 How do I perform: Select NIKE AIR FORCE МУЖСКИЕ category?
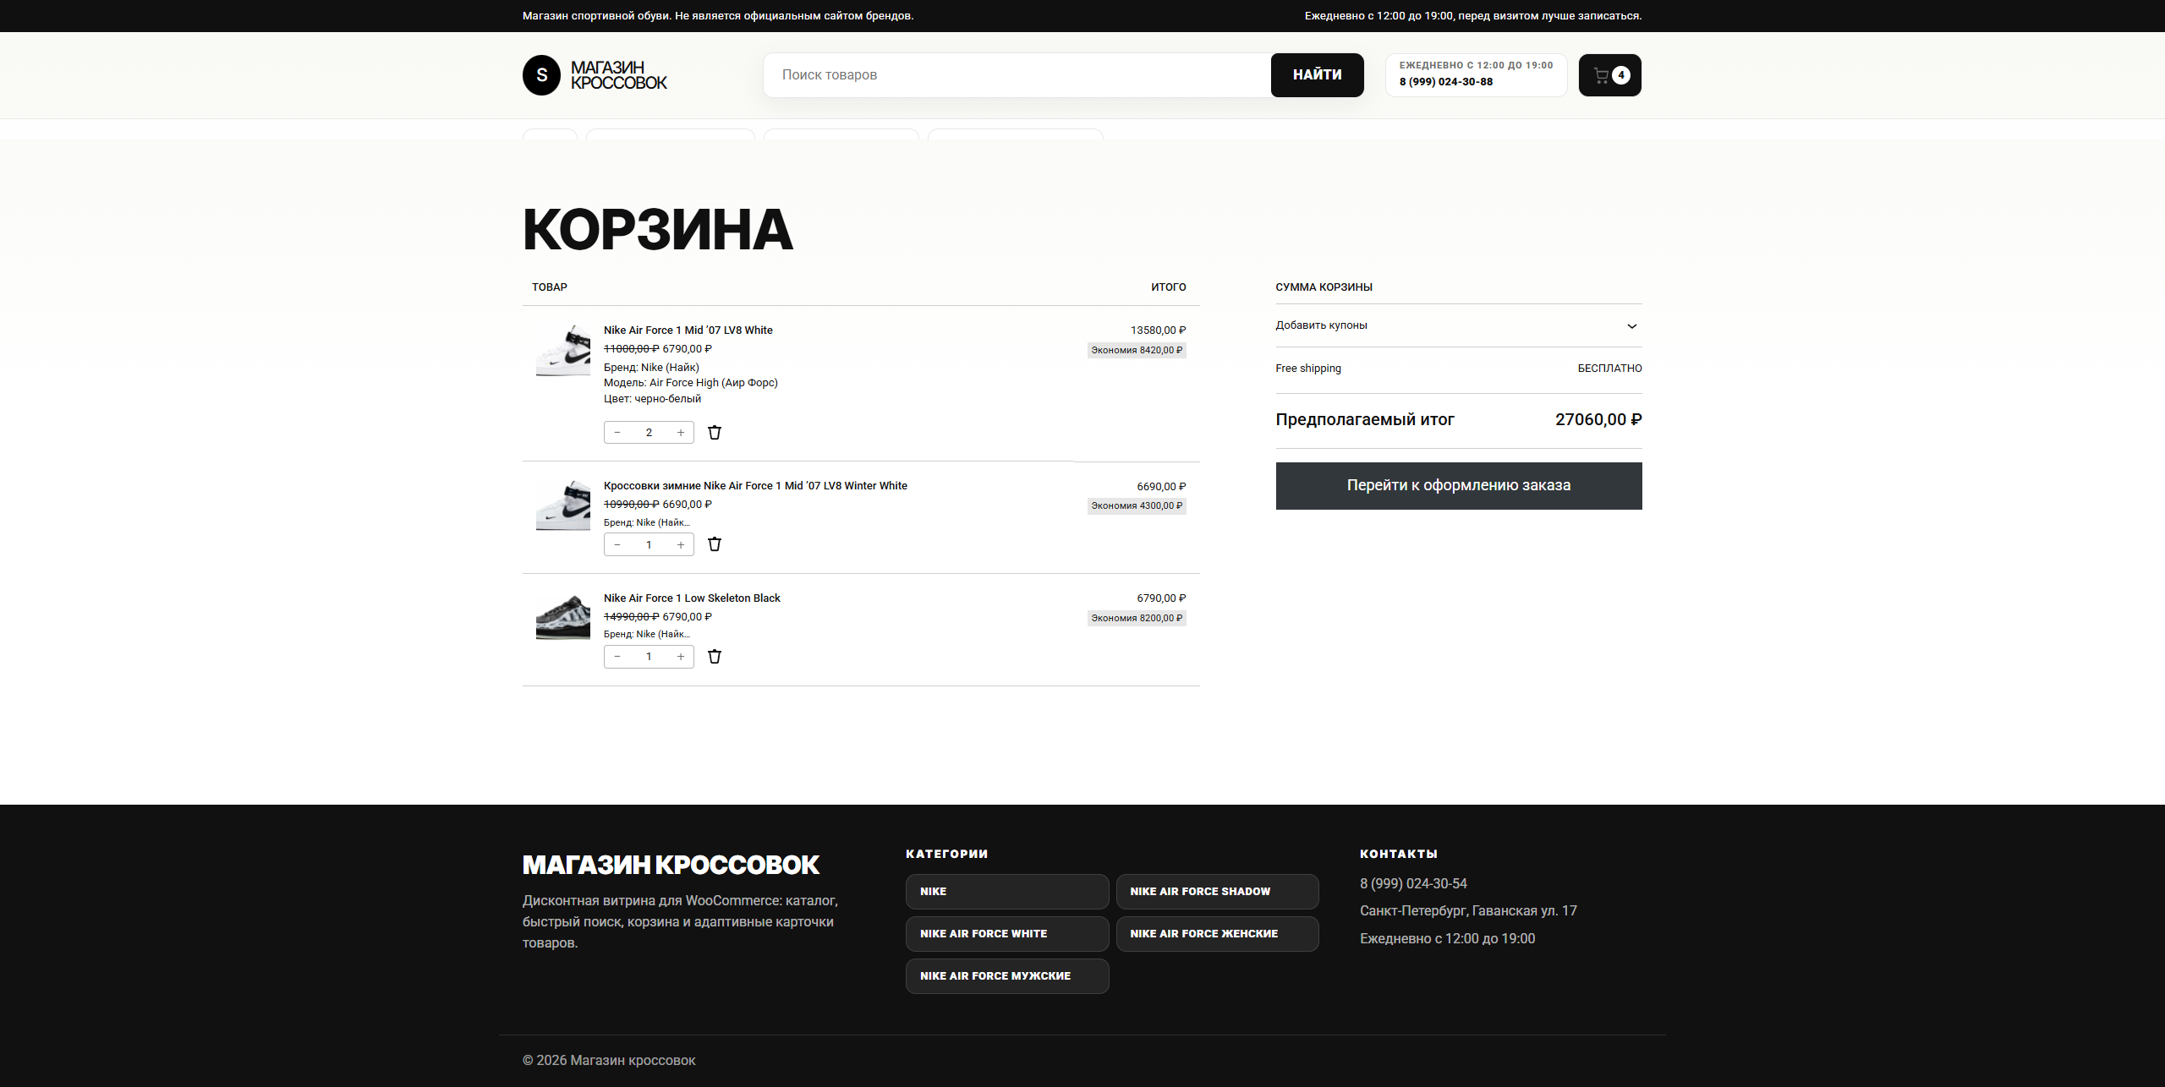coord(1007,976)
